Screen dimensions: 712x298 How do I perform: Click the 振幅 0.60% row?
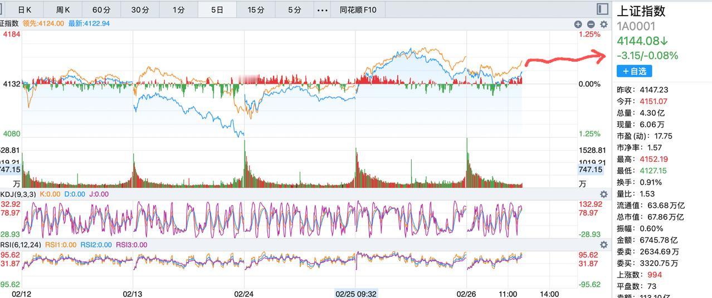[640, 229]
